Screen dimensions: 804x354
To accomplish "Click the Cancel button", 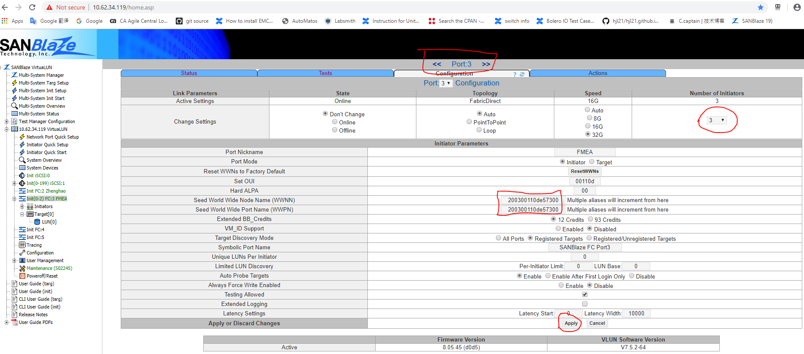I will [x=597, y=324].
